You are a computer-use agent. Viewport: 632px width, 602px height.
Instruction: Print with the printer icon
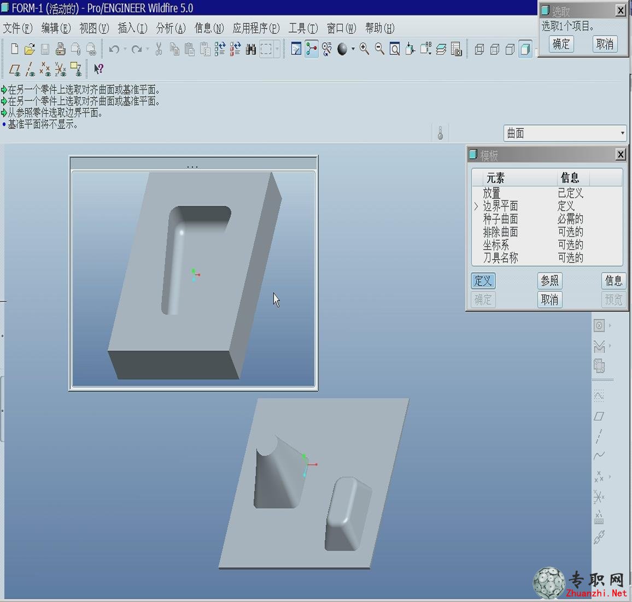click(61, 49)
